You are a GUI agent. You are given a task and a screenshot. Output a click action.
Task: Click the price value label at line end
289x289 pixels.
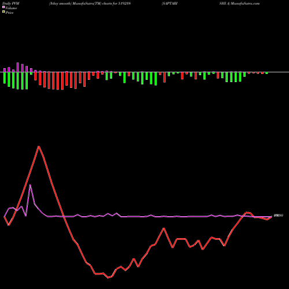pyautogui.click(x=279, y=216)
